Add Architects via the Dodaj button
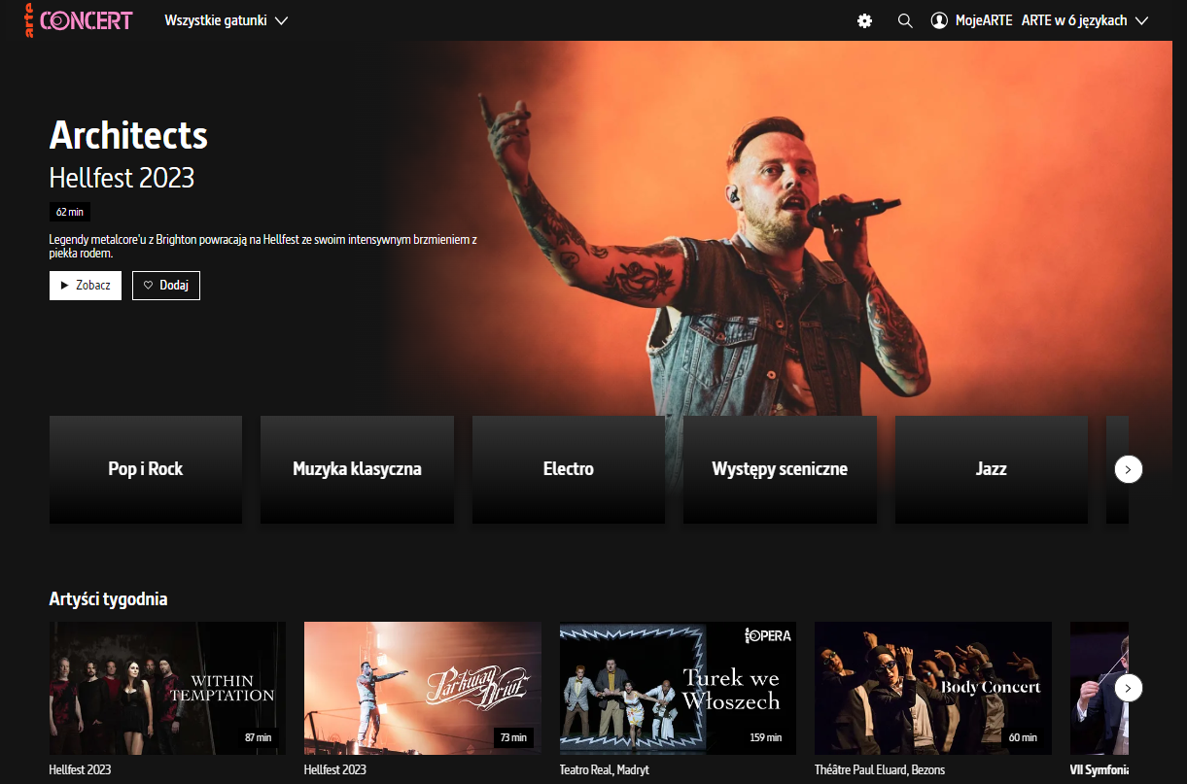1187x784 pixels. (x=166, y=286)
